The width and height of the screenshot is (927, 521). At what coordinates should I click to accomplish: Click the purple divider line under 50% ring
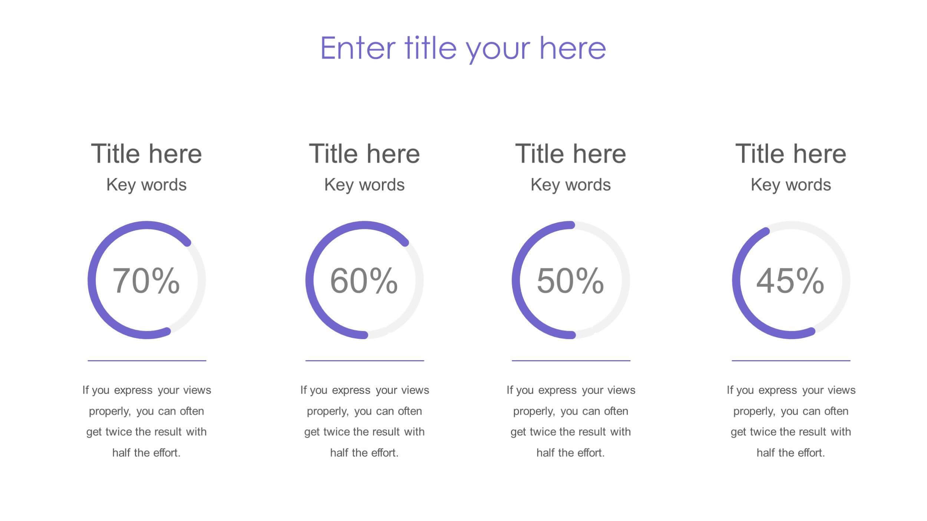571,360
